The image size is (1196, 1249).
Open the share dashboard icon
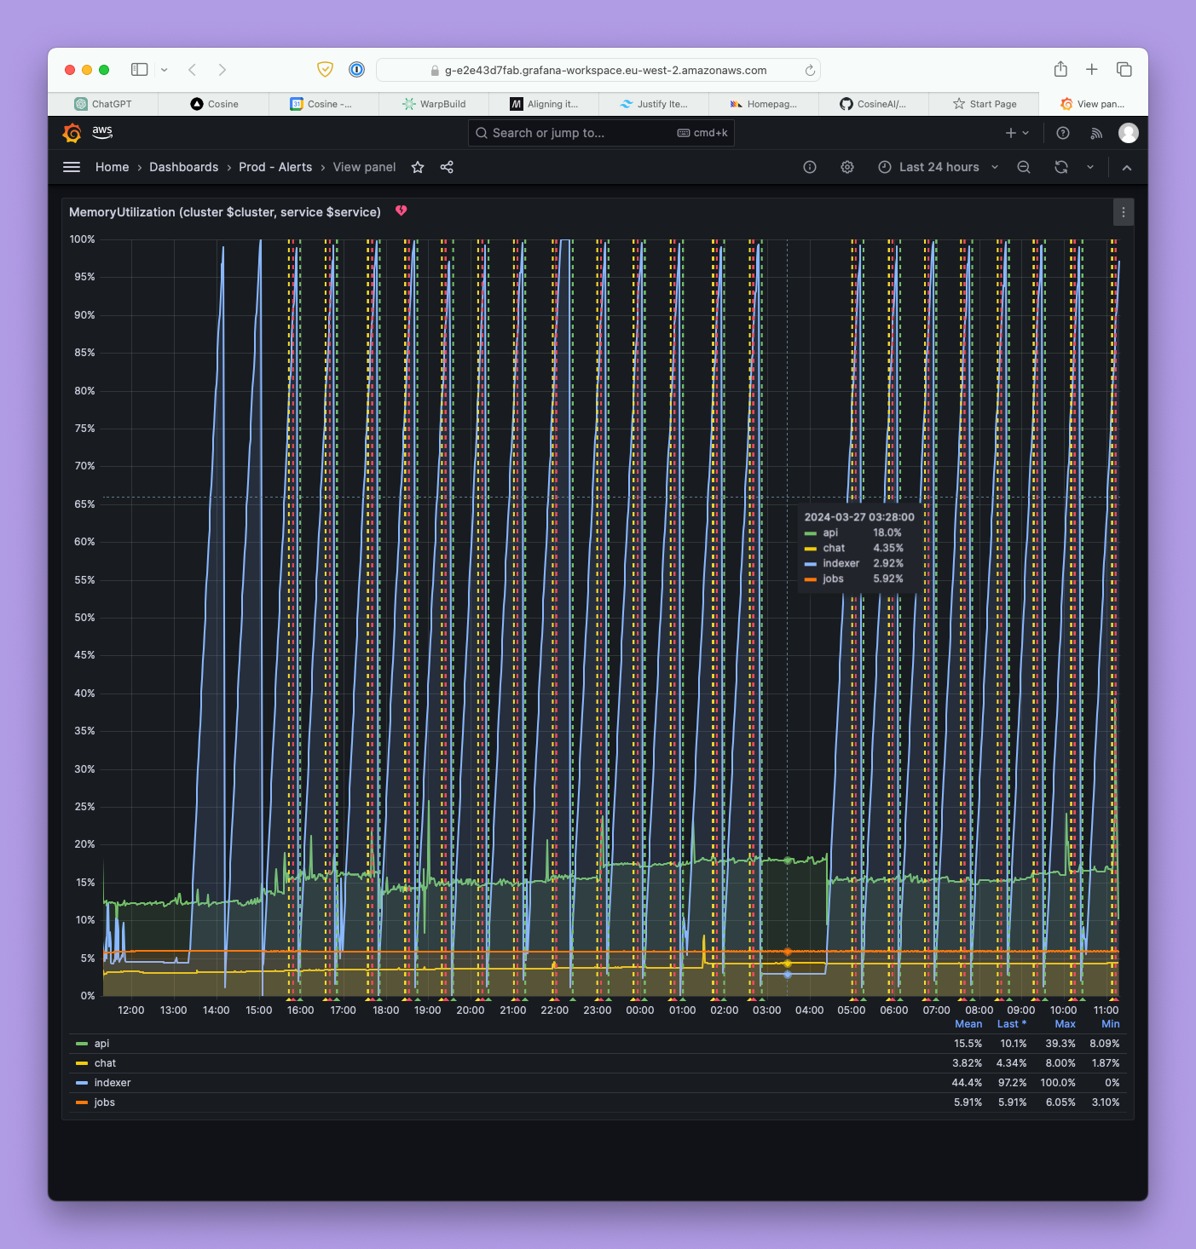tap(447, 167)
